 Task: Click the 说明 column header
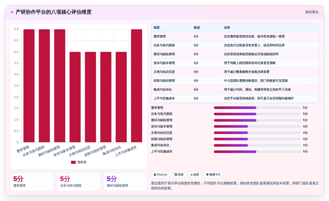coord(227,28)
